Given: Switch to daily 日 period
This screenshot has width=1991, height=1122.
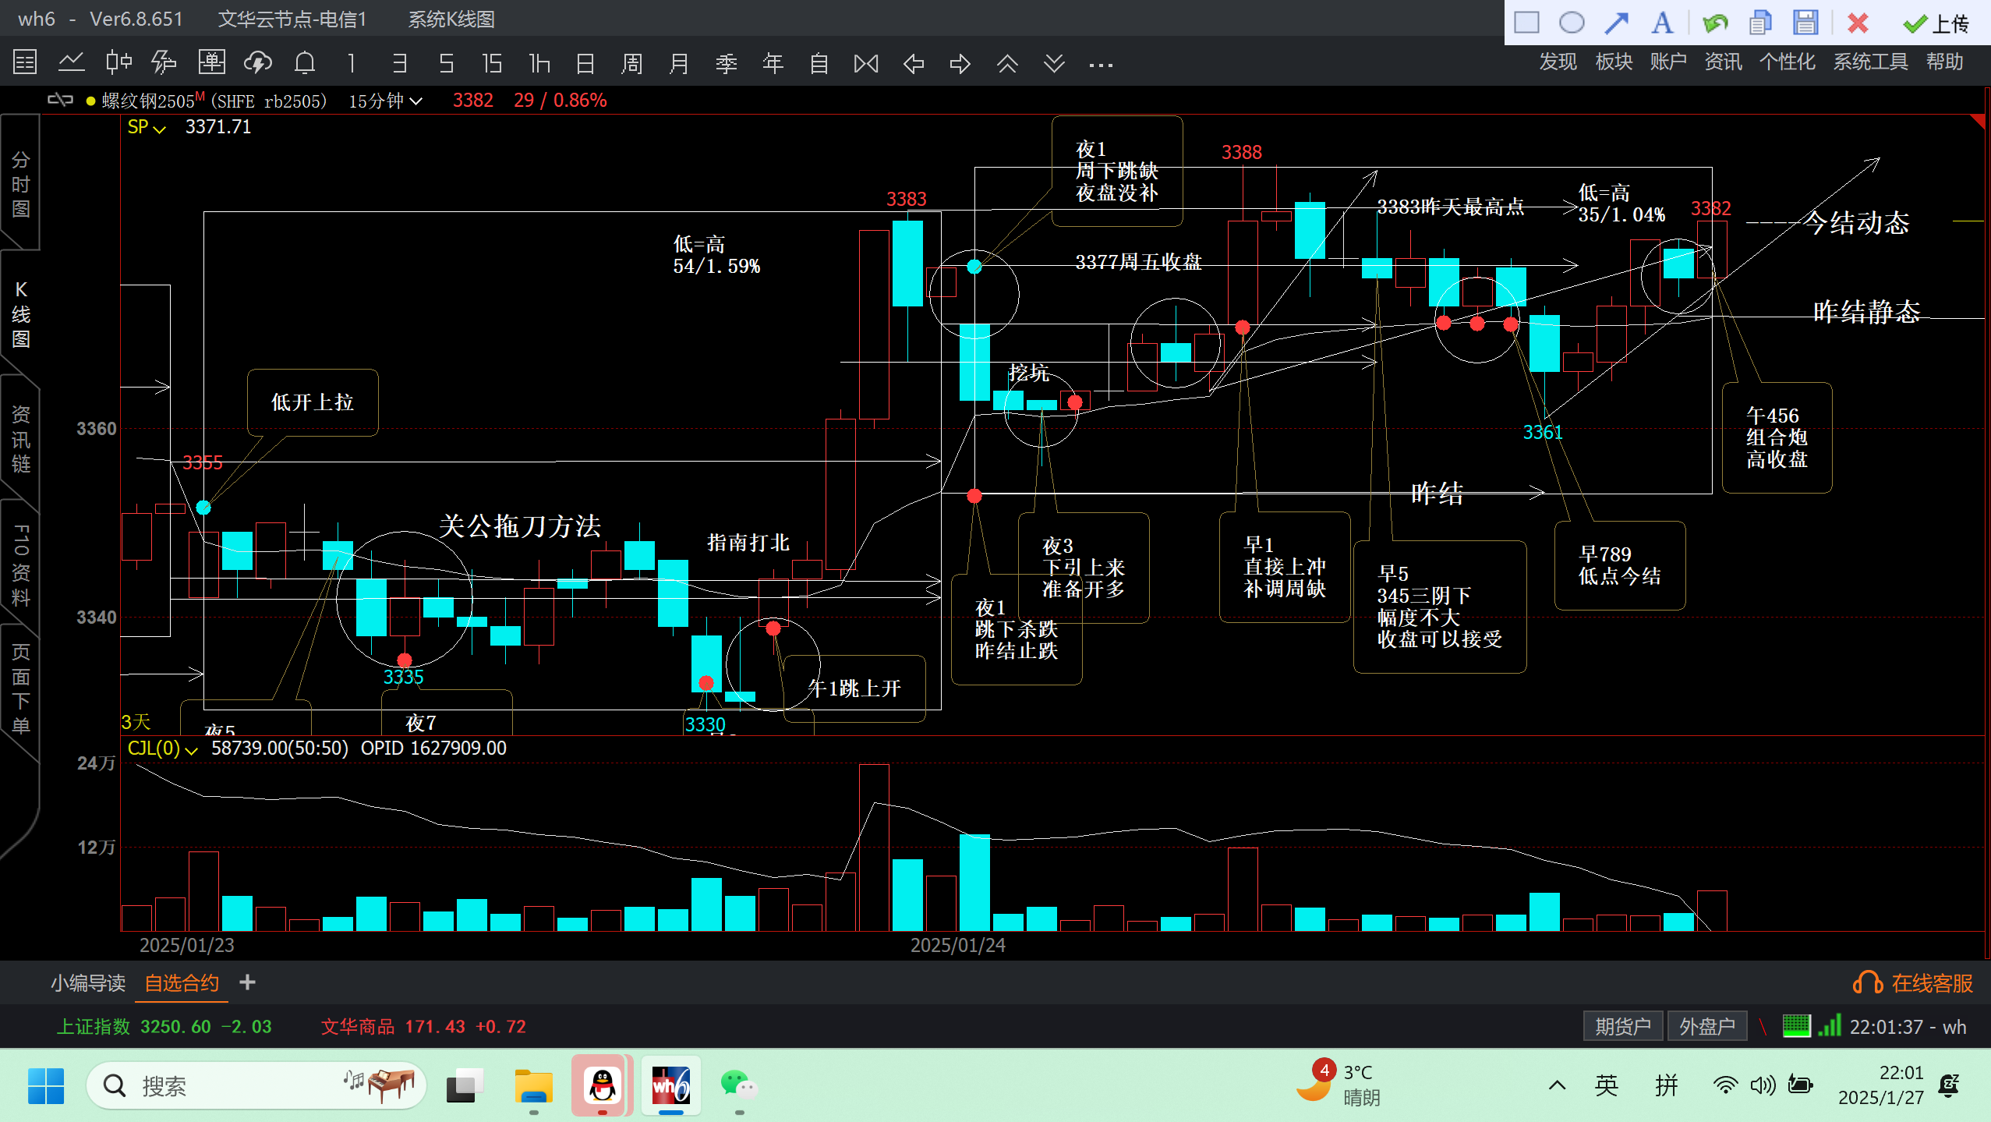Looking at the screenshot, I should tap(585, 63).
